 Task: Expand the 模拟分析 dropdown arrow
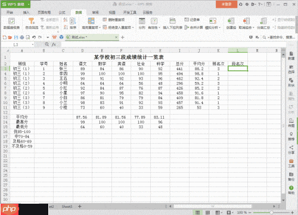click(x=220, y=27)
